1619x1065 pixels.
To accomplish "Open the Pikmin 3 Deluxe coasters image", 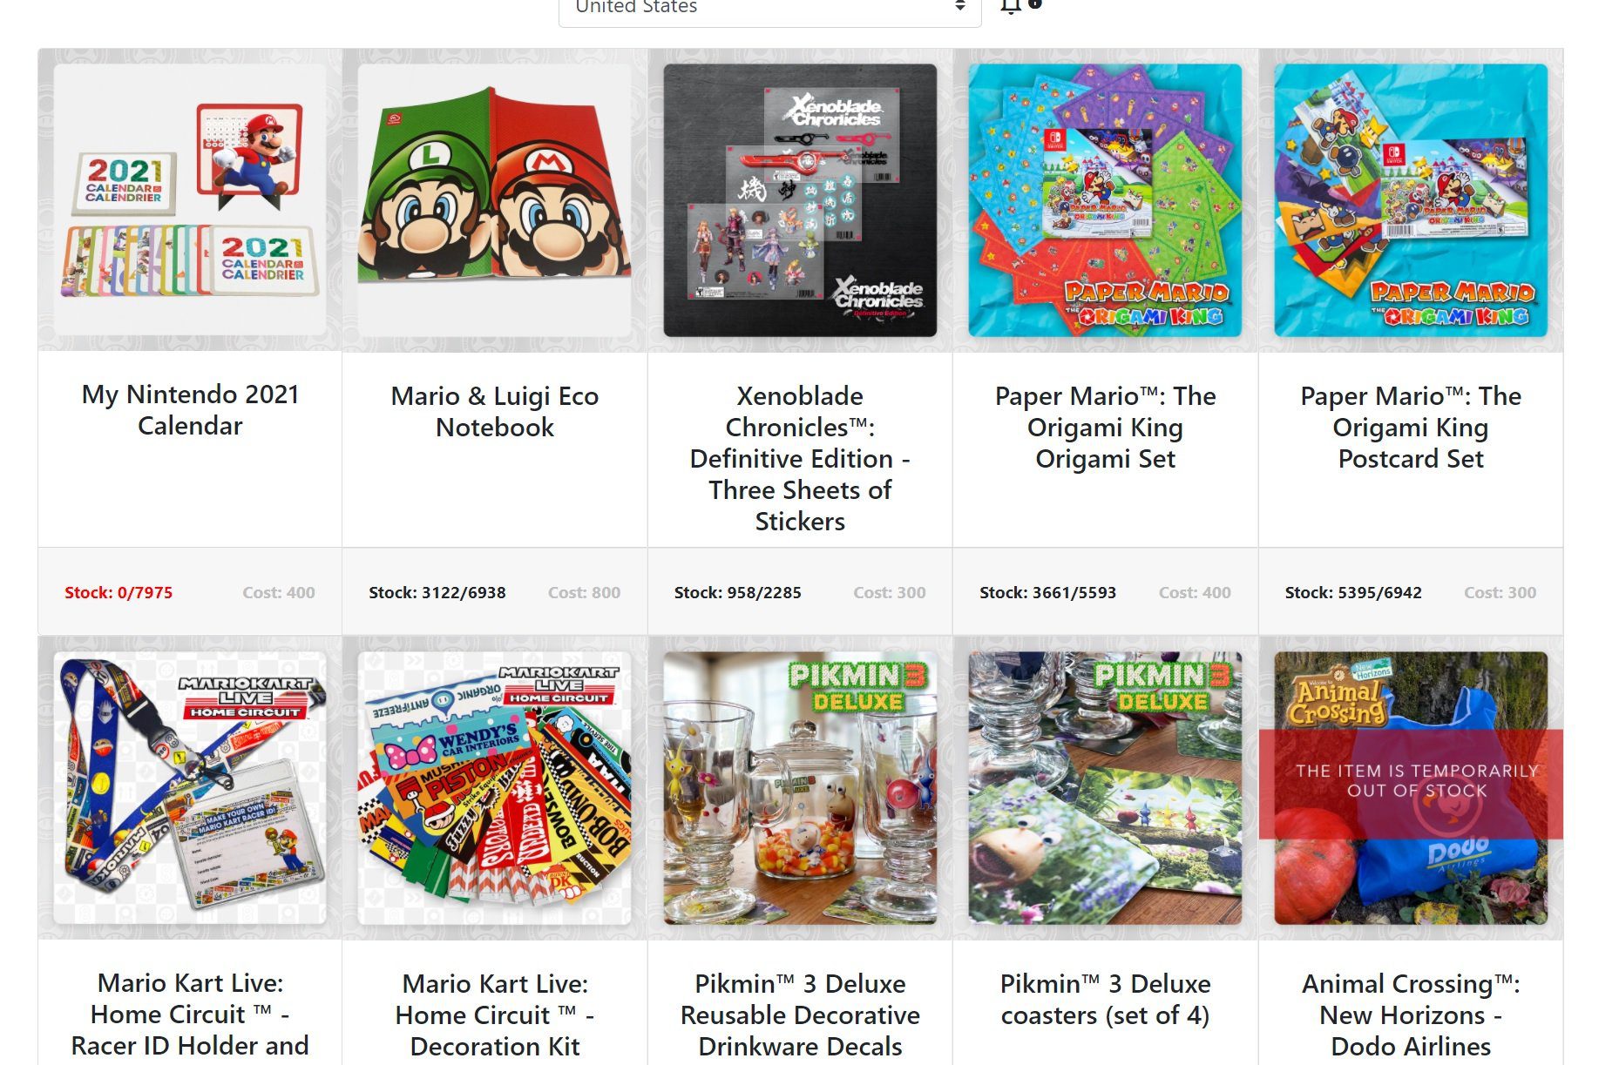I will tap(1105, 788).
